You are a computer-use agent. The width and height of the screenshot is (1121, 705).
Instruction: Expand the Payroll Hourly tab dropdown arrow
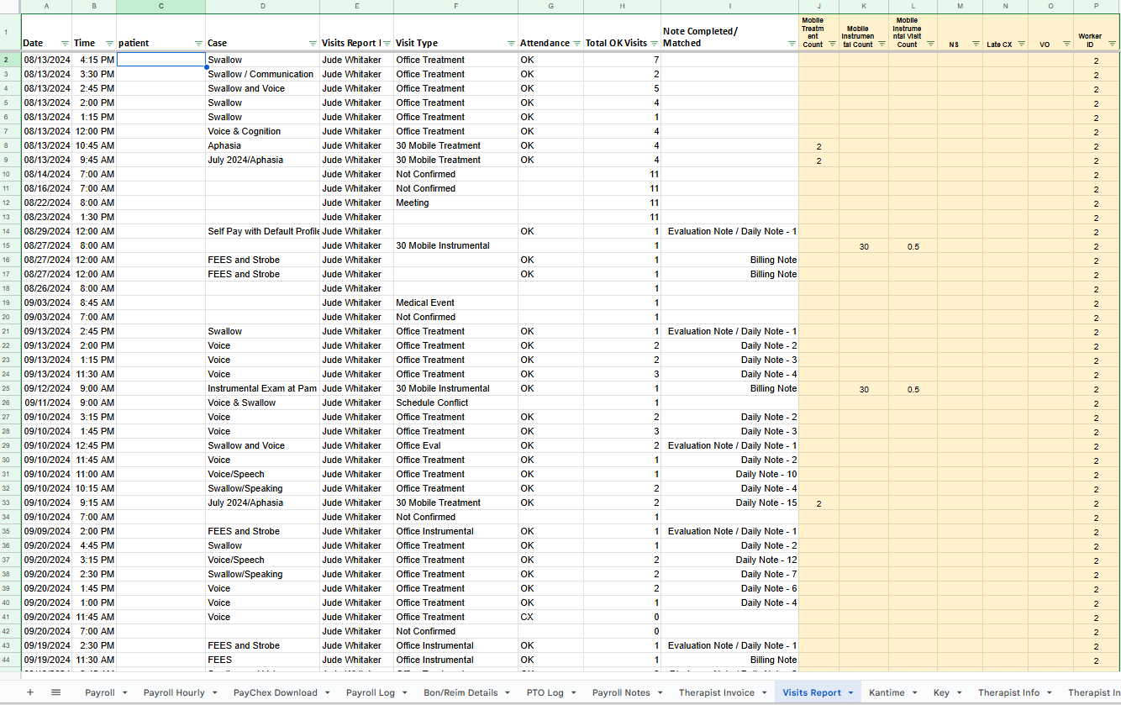pos(216,693)
